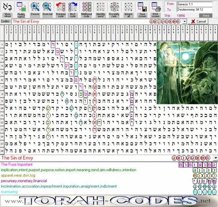This screenshot has width=218, height=207.
Task: Click the Zoom-in magnifier icon
Action: pyautogui.click(x=35, y=7)
